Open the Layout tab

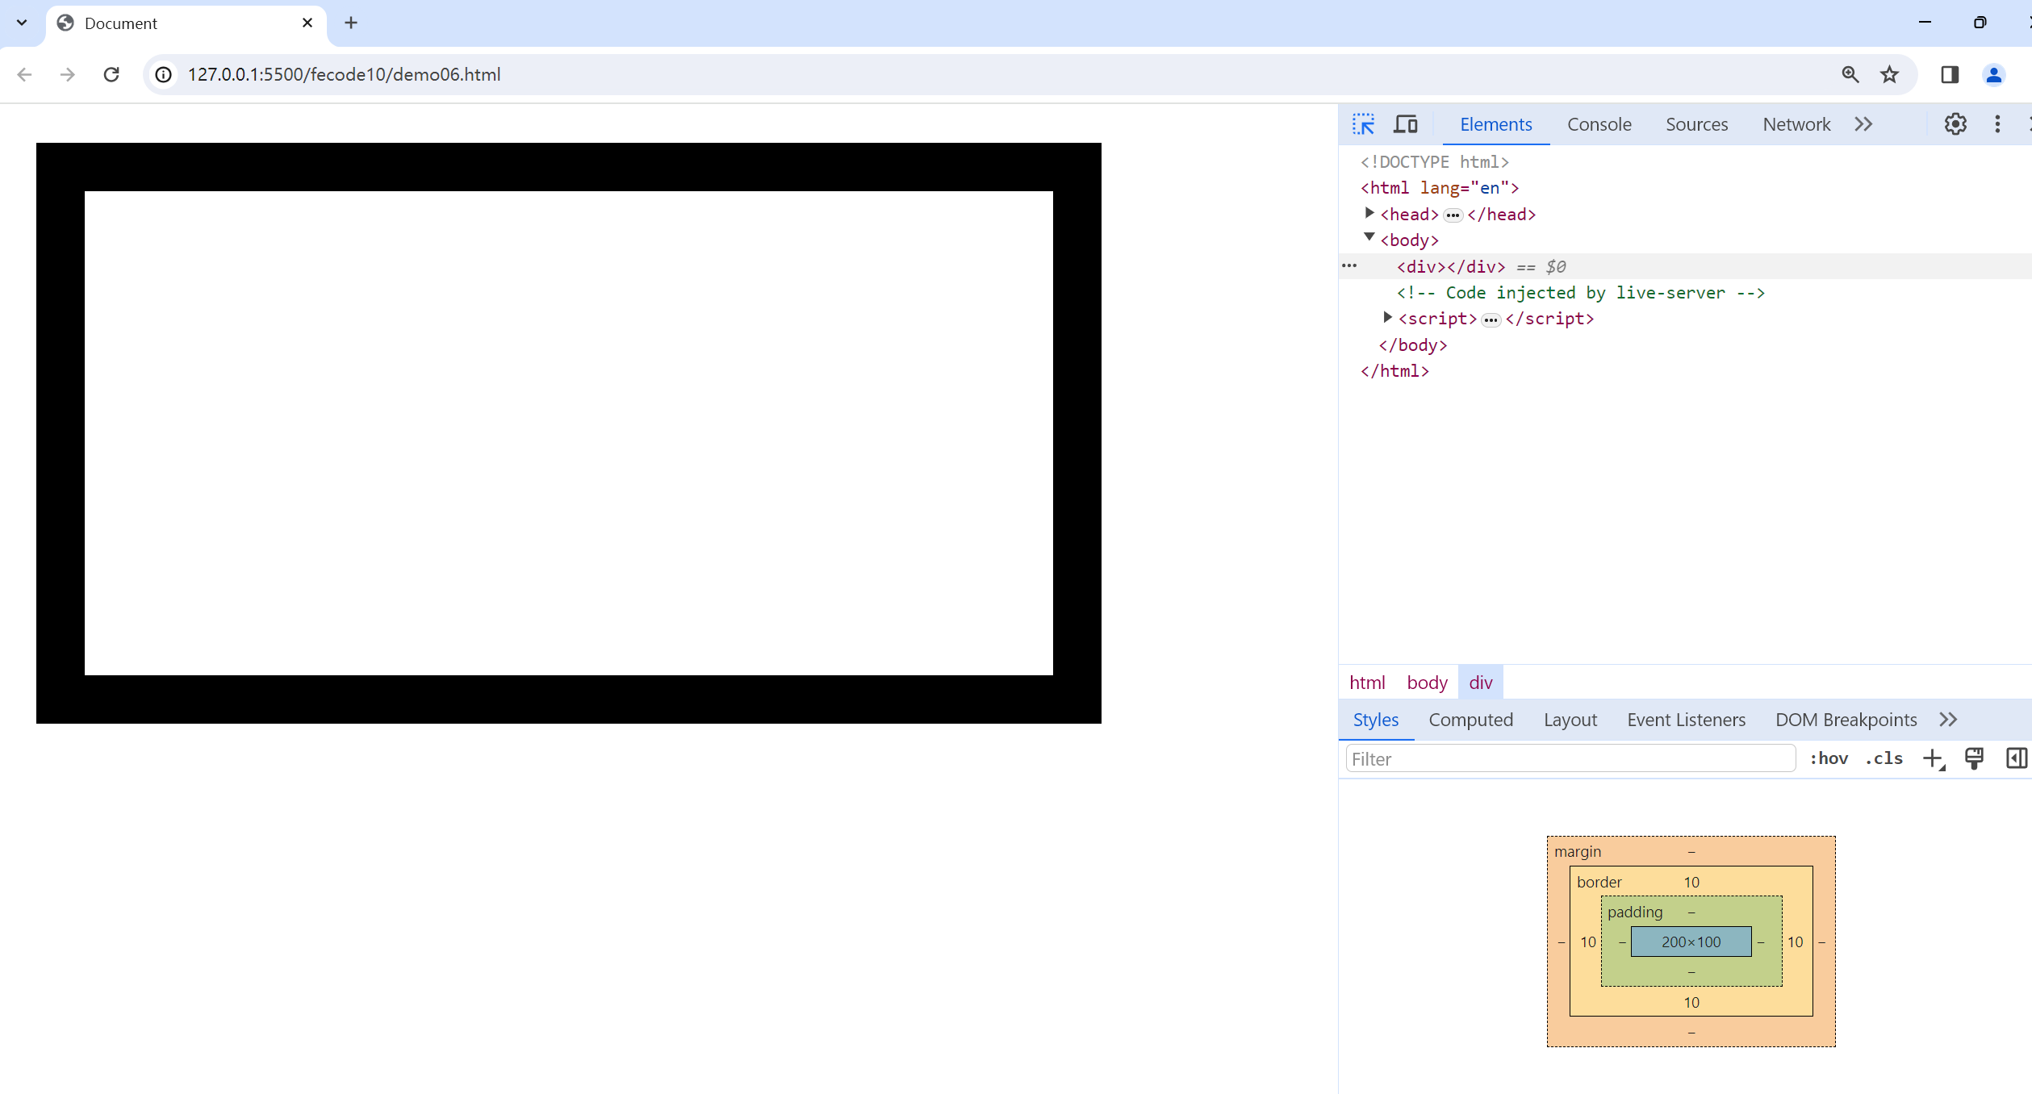pos(1570,720)
